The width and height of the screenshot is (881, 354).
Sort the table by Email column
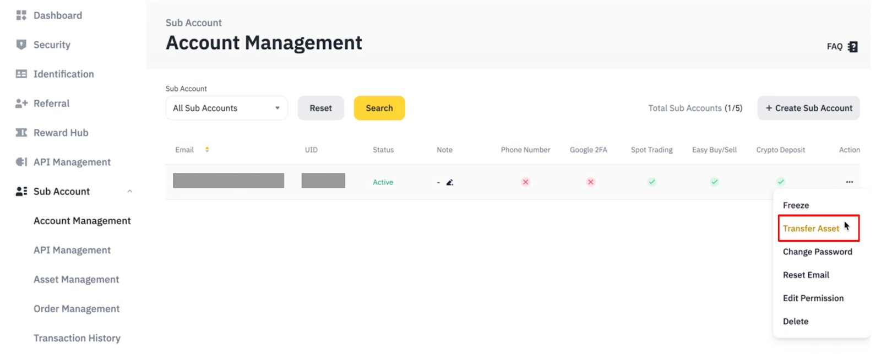tap(207, 150)
